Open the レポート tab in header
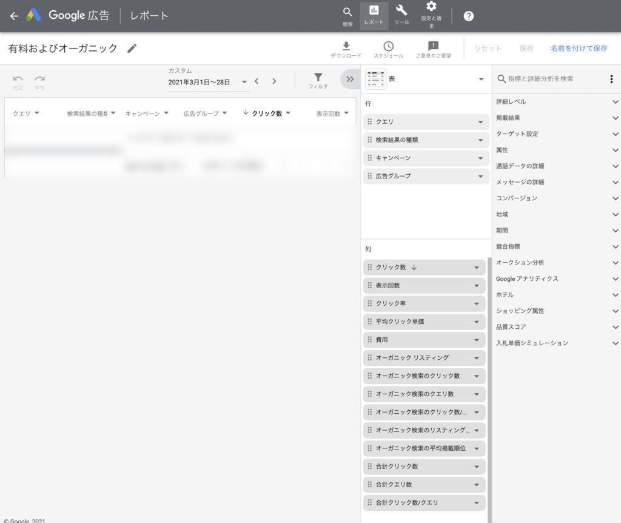This screenshot has height=523, width=621. click(374, 15)
